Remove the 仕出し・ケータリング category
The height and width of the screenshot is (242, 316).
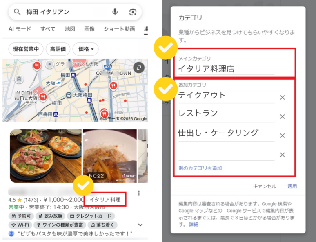pos(283,136)
